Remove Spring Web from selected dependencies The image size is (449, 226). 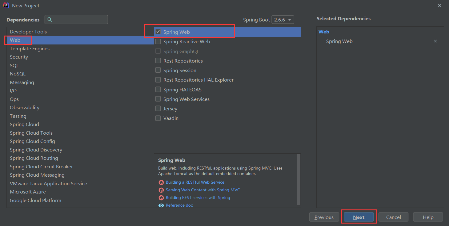(435, 41)
